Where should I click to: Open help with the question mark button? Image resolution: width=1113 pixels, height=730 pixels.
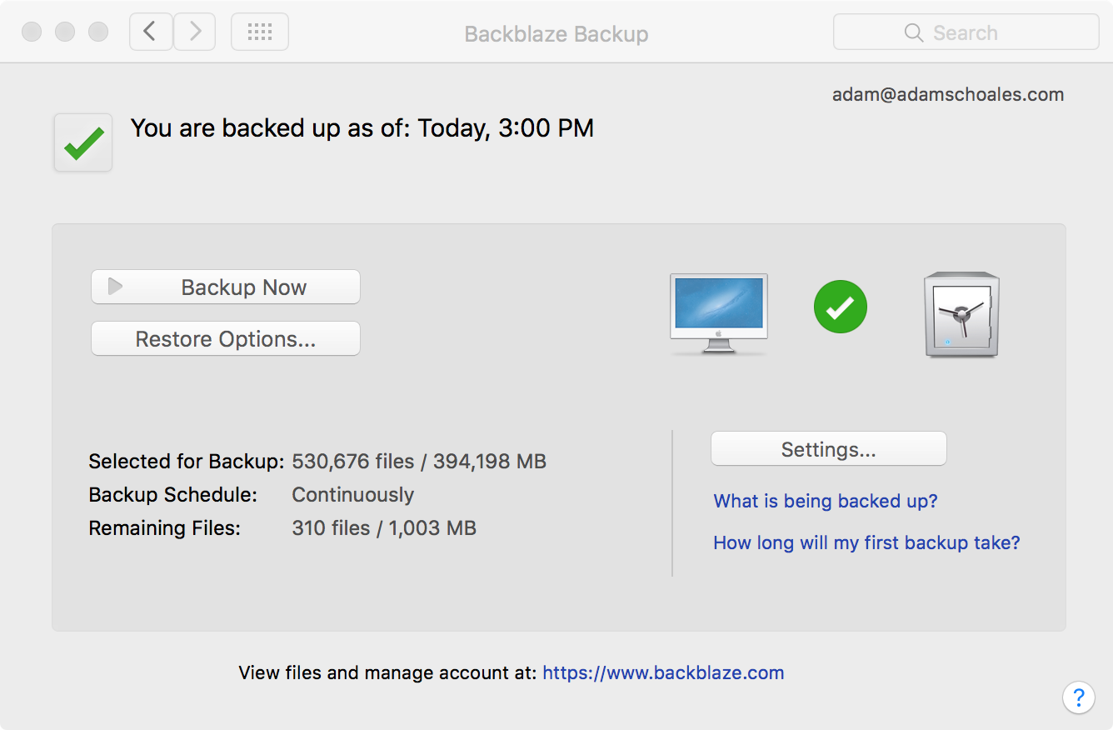(x=1078, y=697)
